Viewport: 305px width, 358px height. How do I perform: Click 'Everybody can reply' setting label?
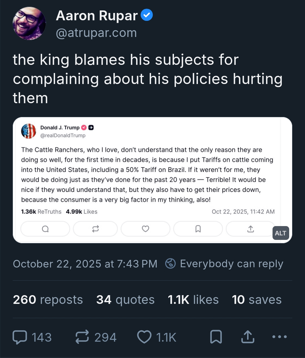232,264
